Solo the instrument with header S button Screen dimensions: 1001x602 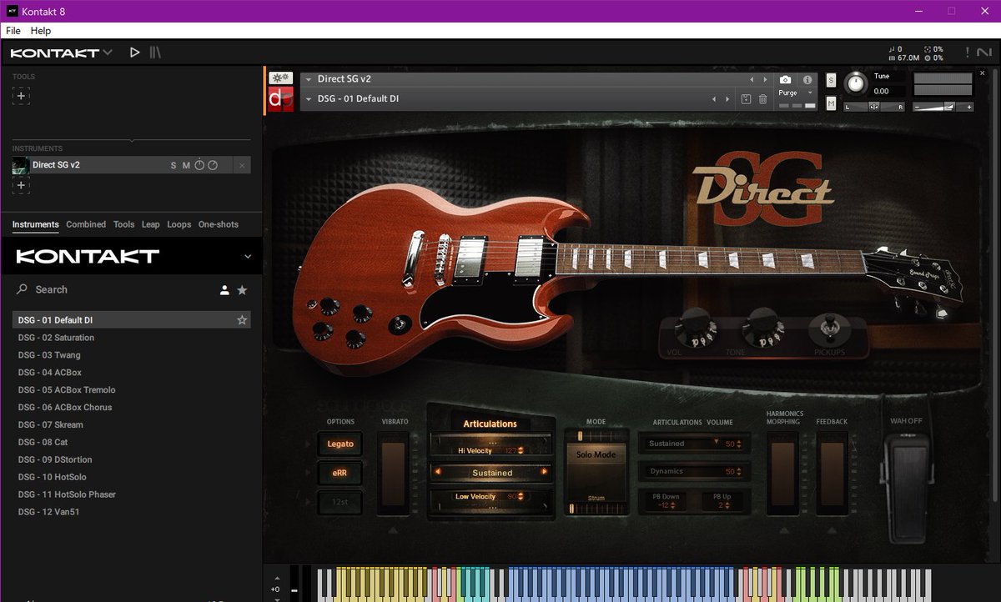tap(831, 79)
